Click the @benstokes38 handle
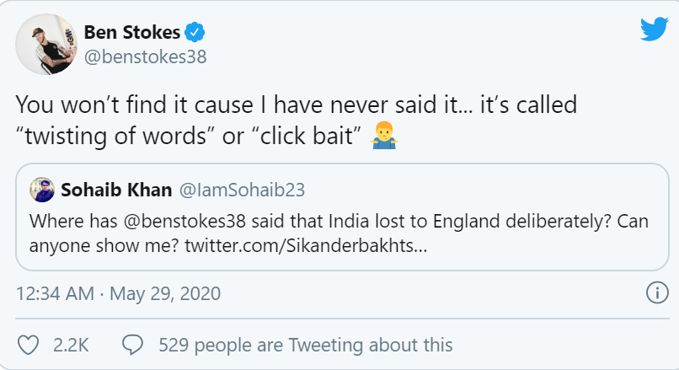Viewport: 679px width, 370px height. point(145,57)
